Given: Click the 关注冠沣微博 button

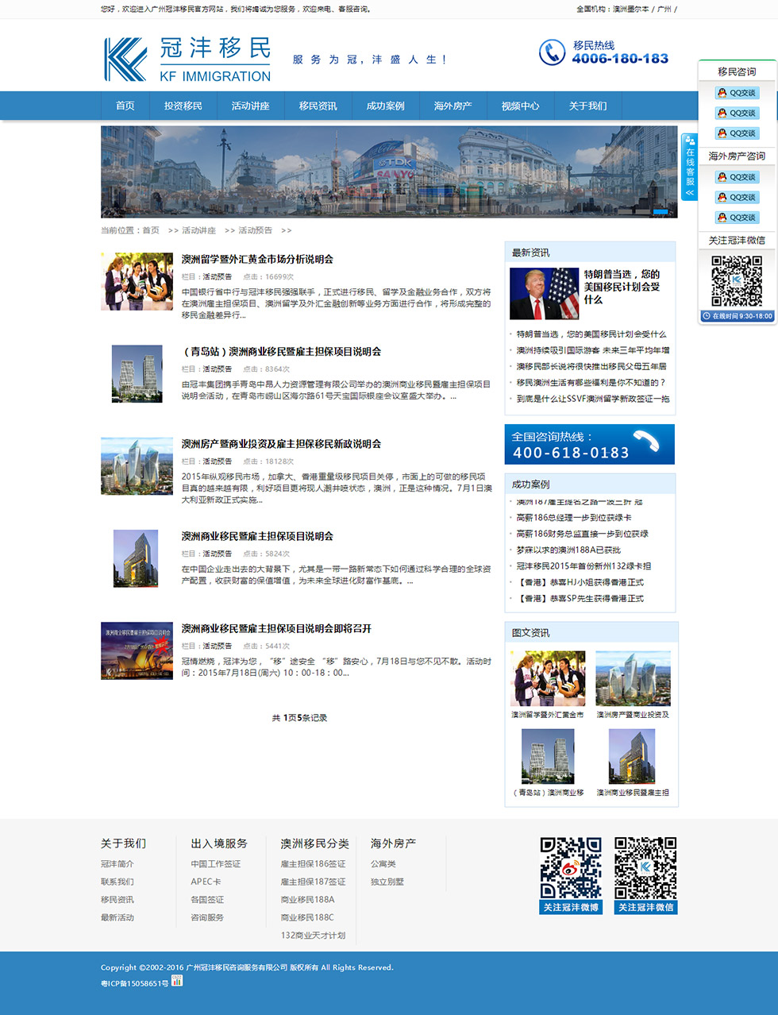Looking at the screenshot, I should (x=571, y=907).
